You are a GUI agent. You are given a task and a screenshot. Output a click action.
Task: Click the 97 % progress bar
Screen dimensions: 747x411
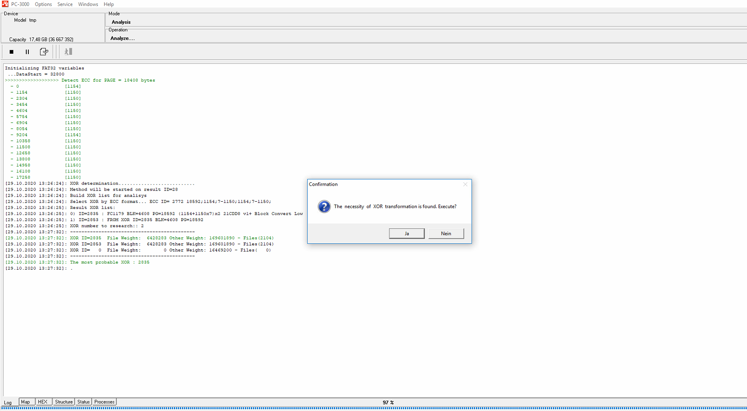pyautogui.click(x=373, y=408)
